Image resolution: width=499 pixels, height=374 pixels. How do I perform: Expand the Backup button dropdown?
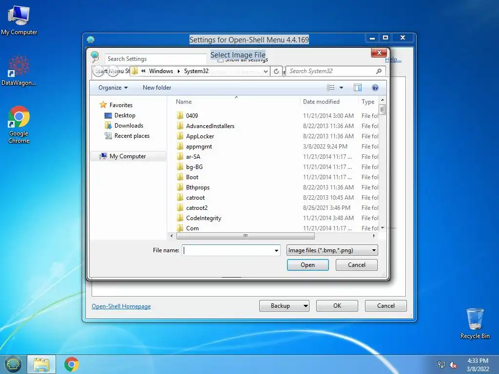[x=306, y=306]
